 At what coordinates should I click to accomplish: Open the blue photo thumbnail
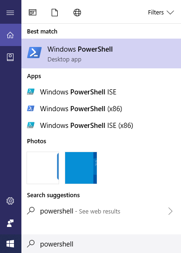tap(81, 168)
